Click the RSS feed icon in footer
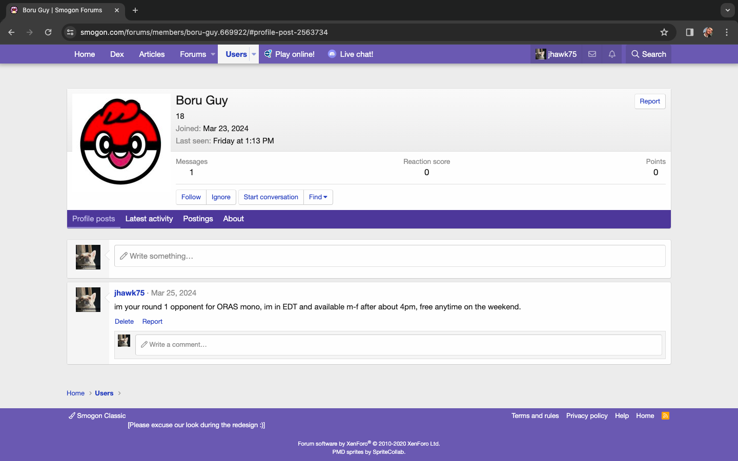 (x=665, y=415)
